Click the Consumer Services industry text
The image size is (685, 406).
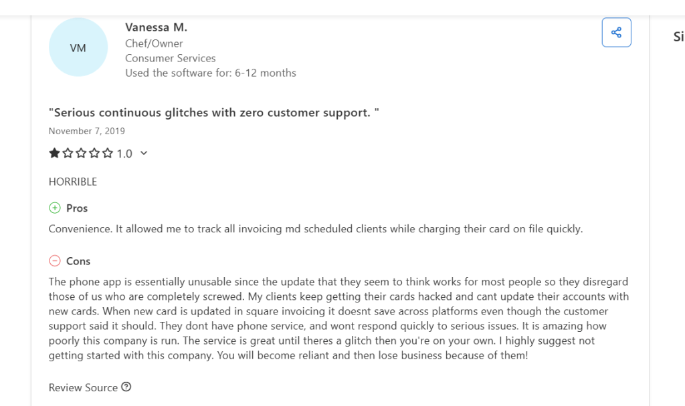[x=171, y=58]
